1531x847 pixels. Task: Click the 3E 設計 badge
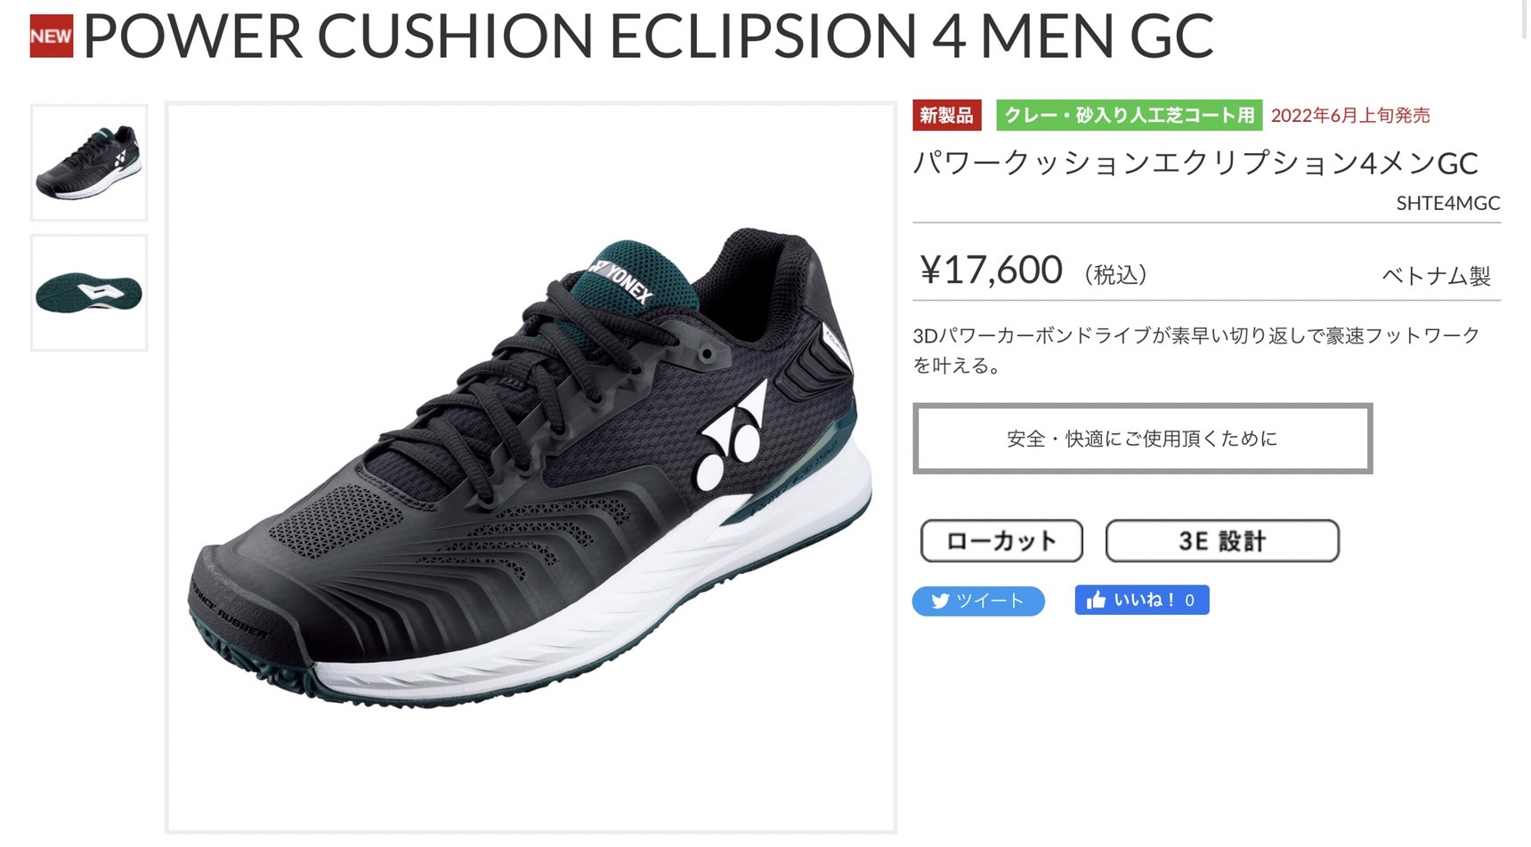point(1222,541)
